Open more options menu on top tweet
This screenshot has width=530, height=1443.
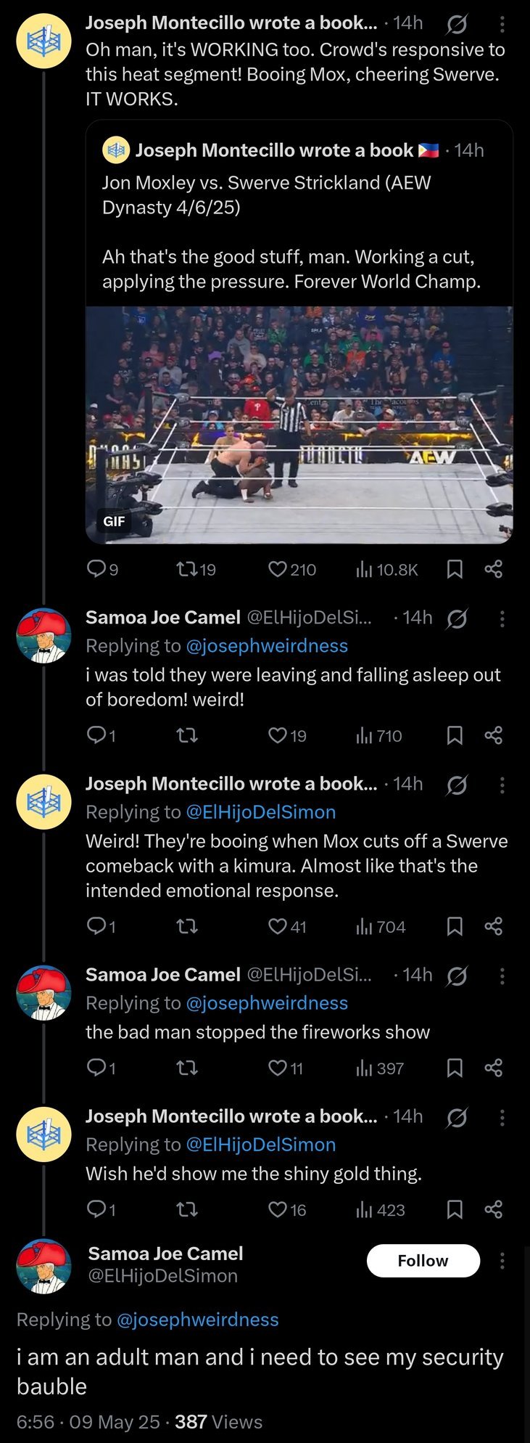point(502,24)
